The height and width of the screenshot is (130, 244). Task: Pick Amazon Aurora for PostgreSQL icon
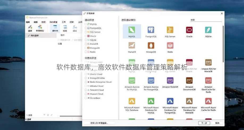pyautogui.click(x=151, y=80)
